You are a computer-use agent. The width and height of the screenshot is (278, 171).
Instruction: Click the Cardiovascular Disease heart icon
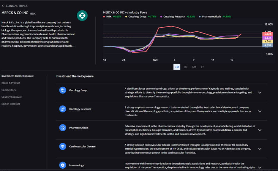pos(63,146)
